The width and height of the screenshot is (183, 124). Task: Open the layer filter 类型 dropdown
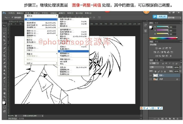pos(154,63)
